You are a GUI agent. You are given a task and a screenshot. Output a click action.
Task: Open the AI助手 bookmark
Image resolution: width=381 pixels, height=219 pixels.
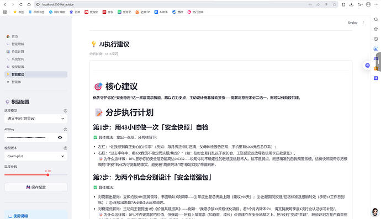pyautogui.click(x=161, y=12)
